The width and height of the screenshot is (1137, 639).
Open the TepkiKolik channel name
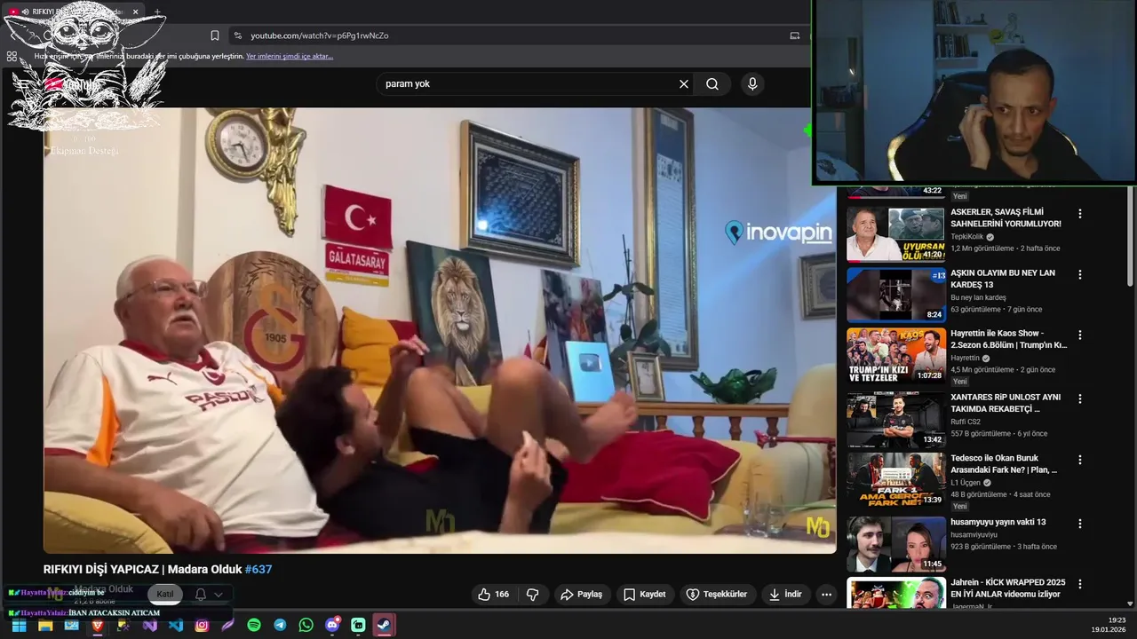pos(966,237)
